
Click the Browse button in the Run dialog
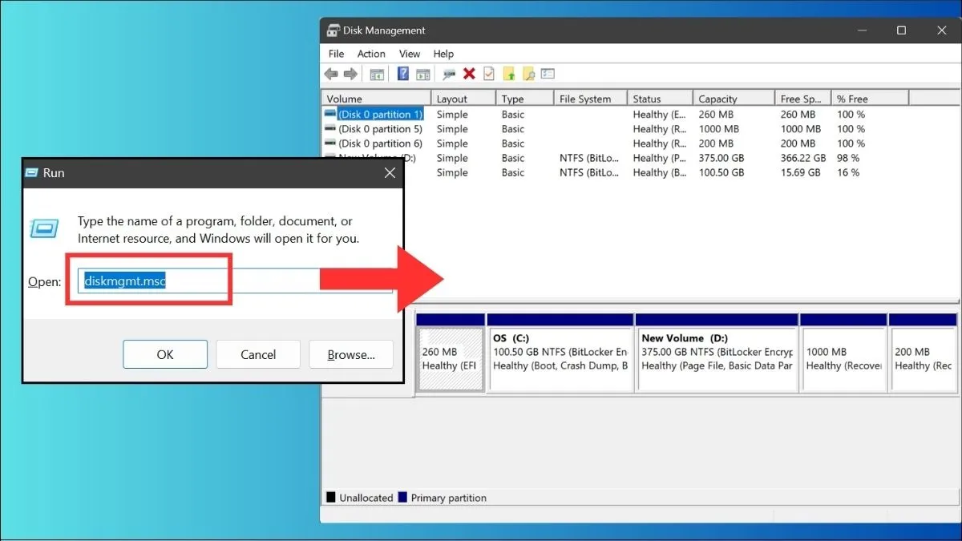[x=351, y=354]
